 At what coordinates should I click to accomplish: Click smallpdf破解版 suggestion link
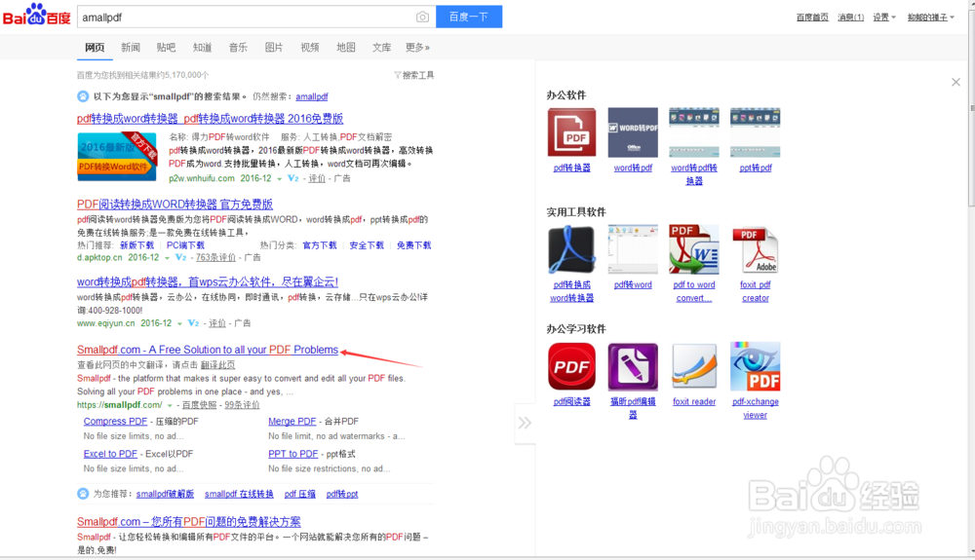(x=165, y=494)
